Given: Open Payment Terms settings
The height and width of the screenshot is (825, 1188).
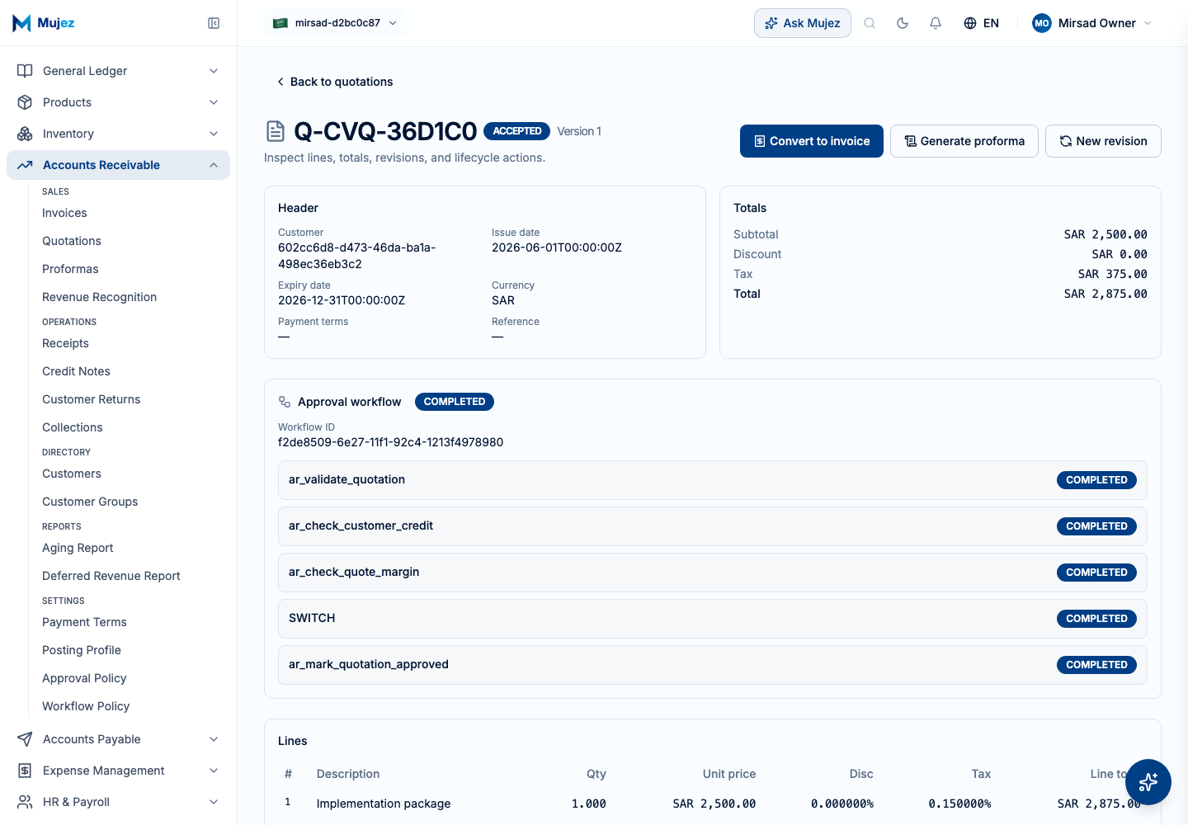Looking at the screenshot, I should (x=84, y=622).
